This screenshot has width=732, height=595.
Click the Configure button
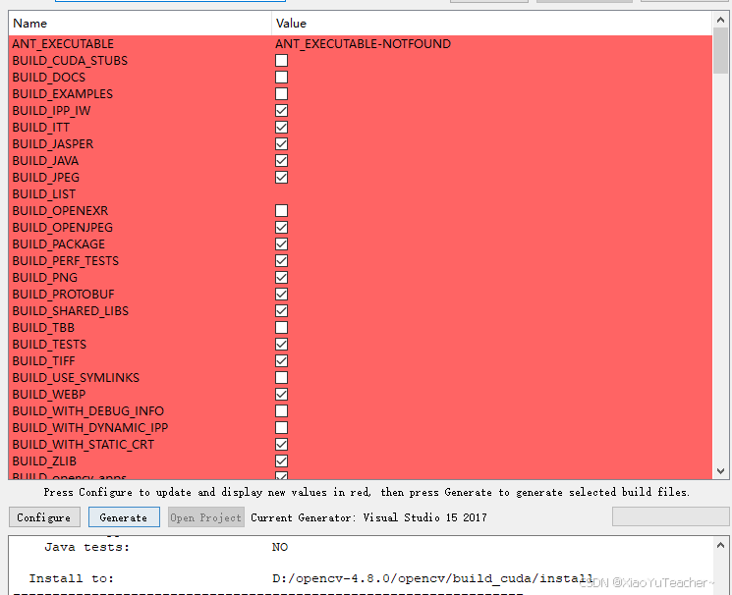tap(44, 517)
